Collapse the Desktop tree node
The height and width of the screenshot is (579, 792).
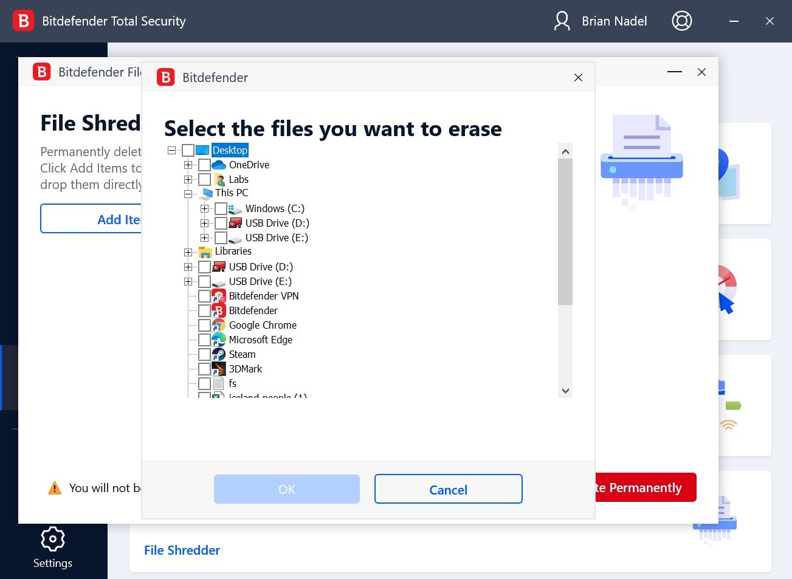click(171, 150)
